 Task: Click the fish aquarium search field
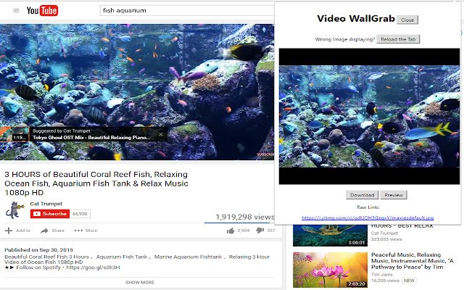(x=186, y=11)
